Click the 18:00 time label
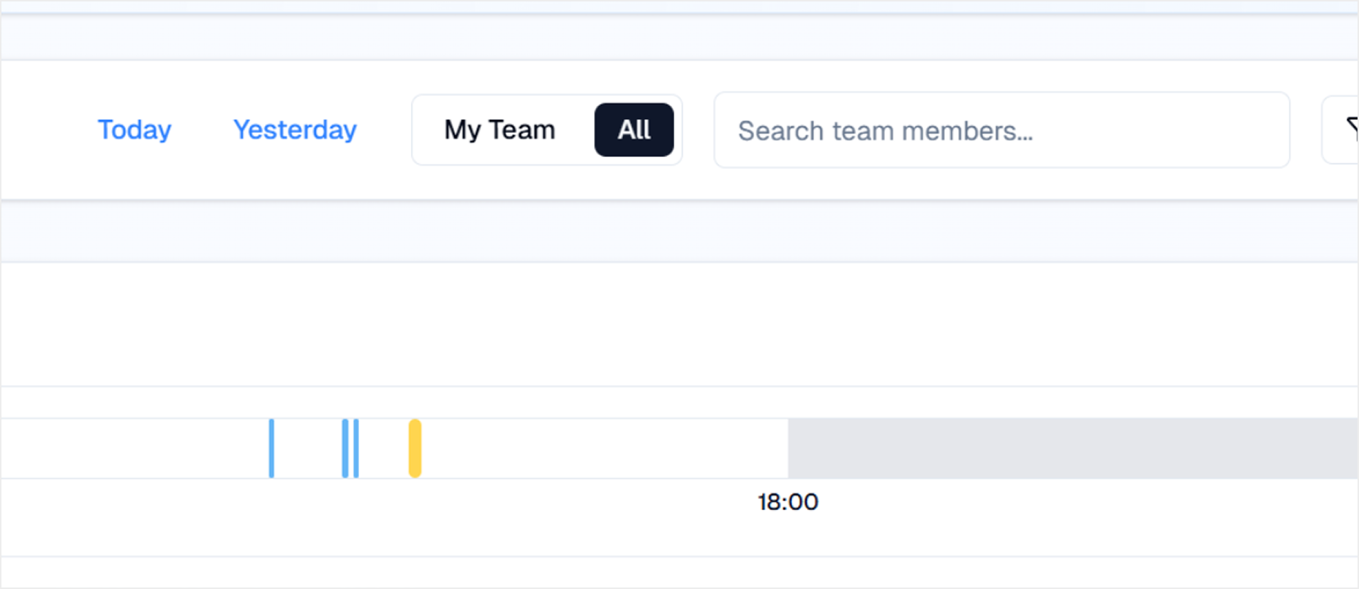 coord(788,502)
